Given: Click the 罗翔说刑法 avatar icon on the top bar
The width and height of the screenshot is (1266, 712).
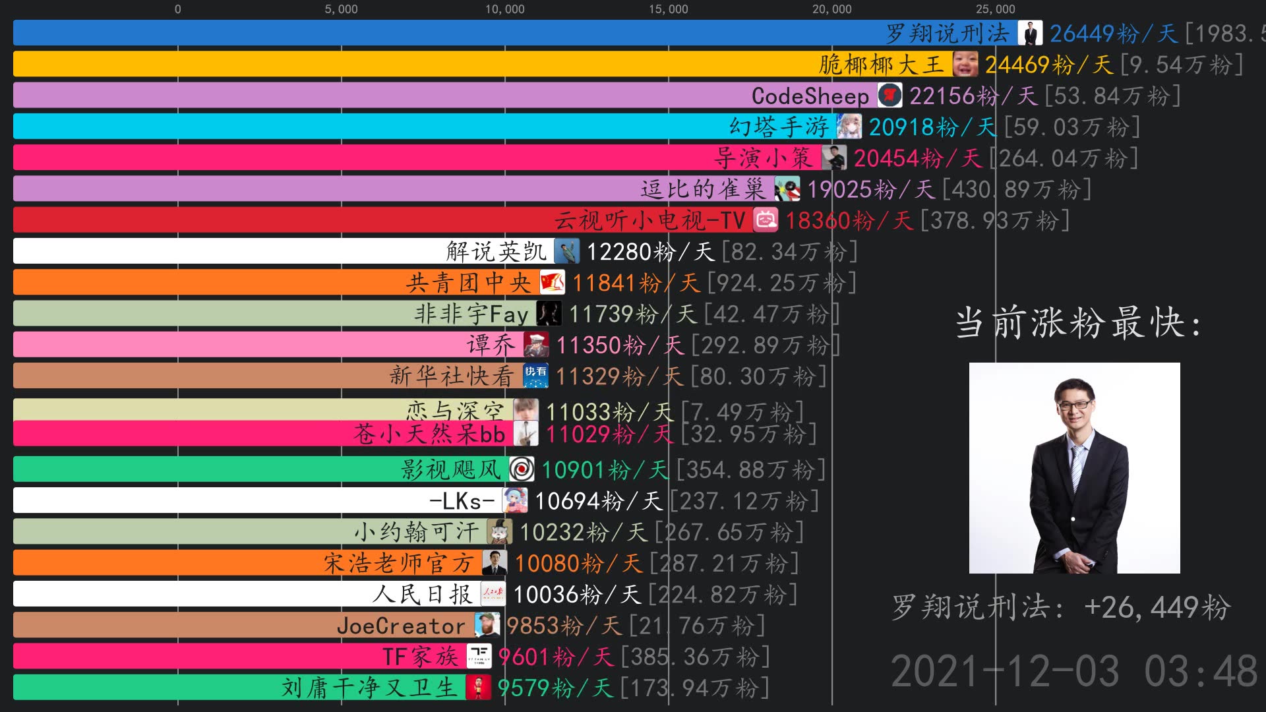Looking at the screenshot, I should 1030,33.
